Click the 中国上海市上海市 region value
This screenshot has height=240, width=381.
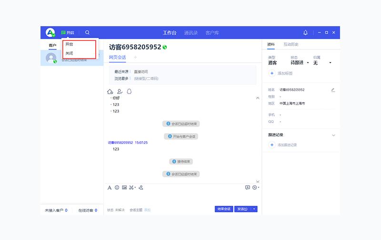click(292, 103)
